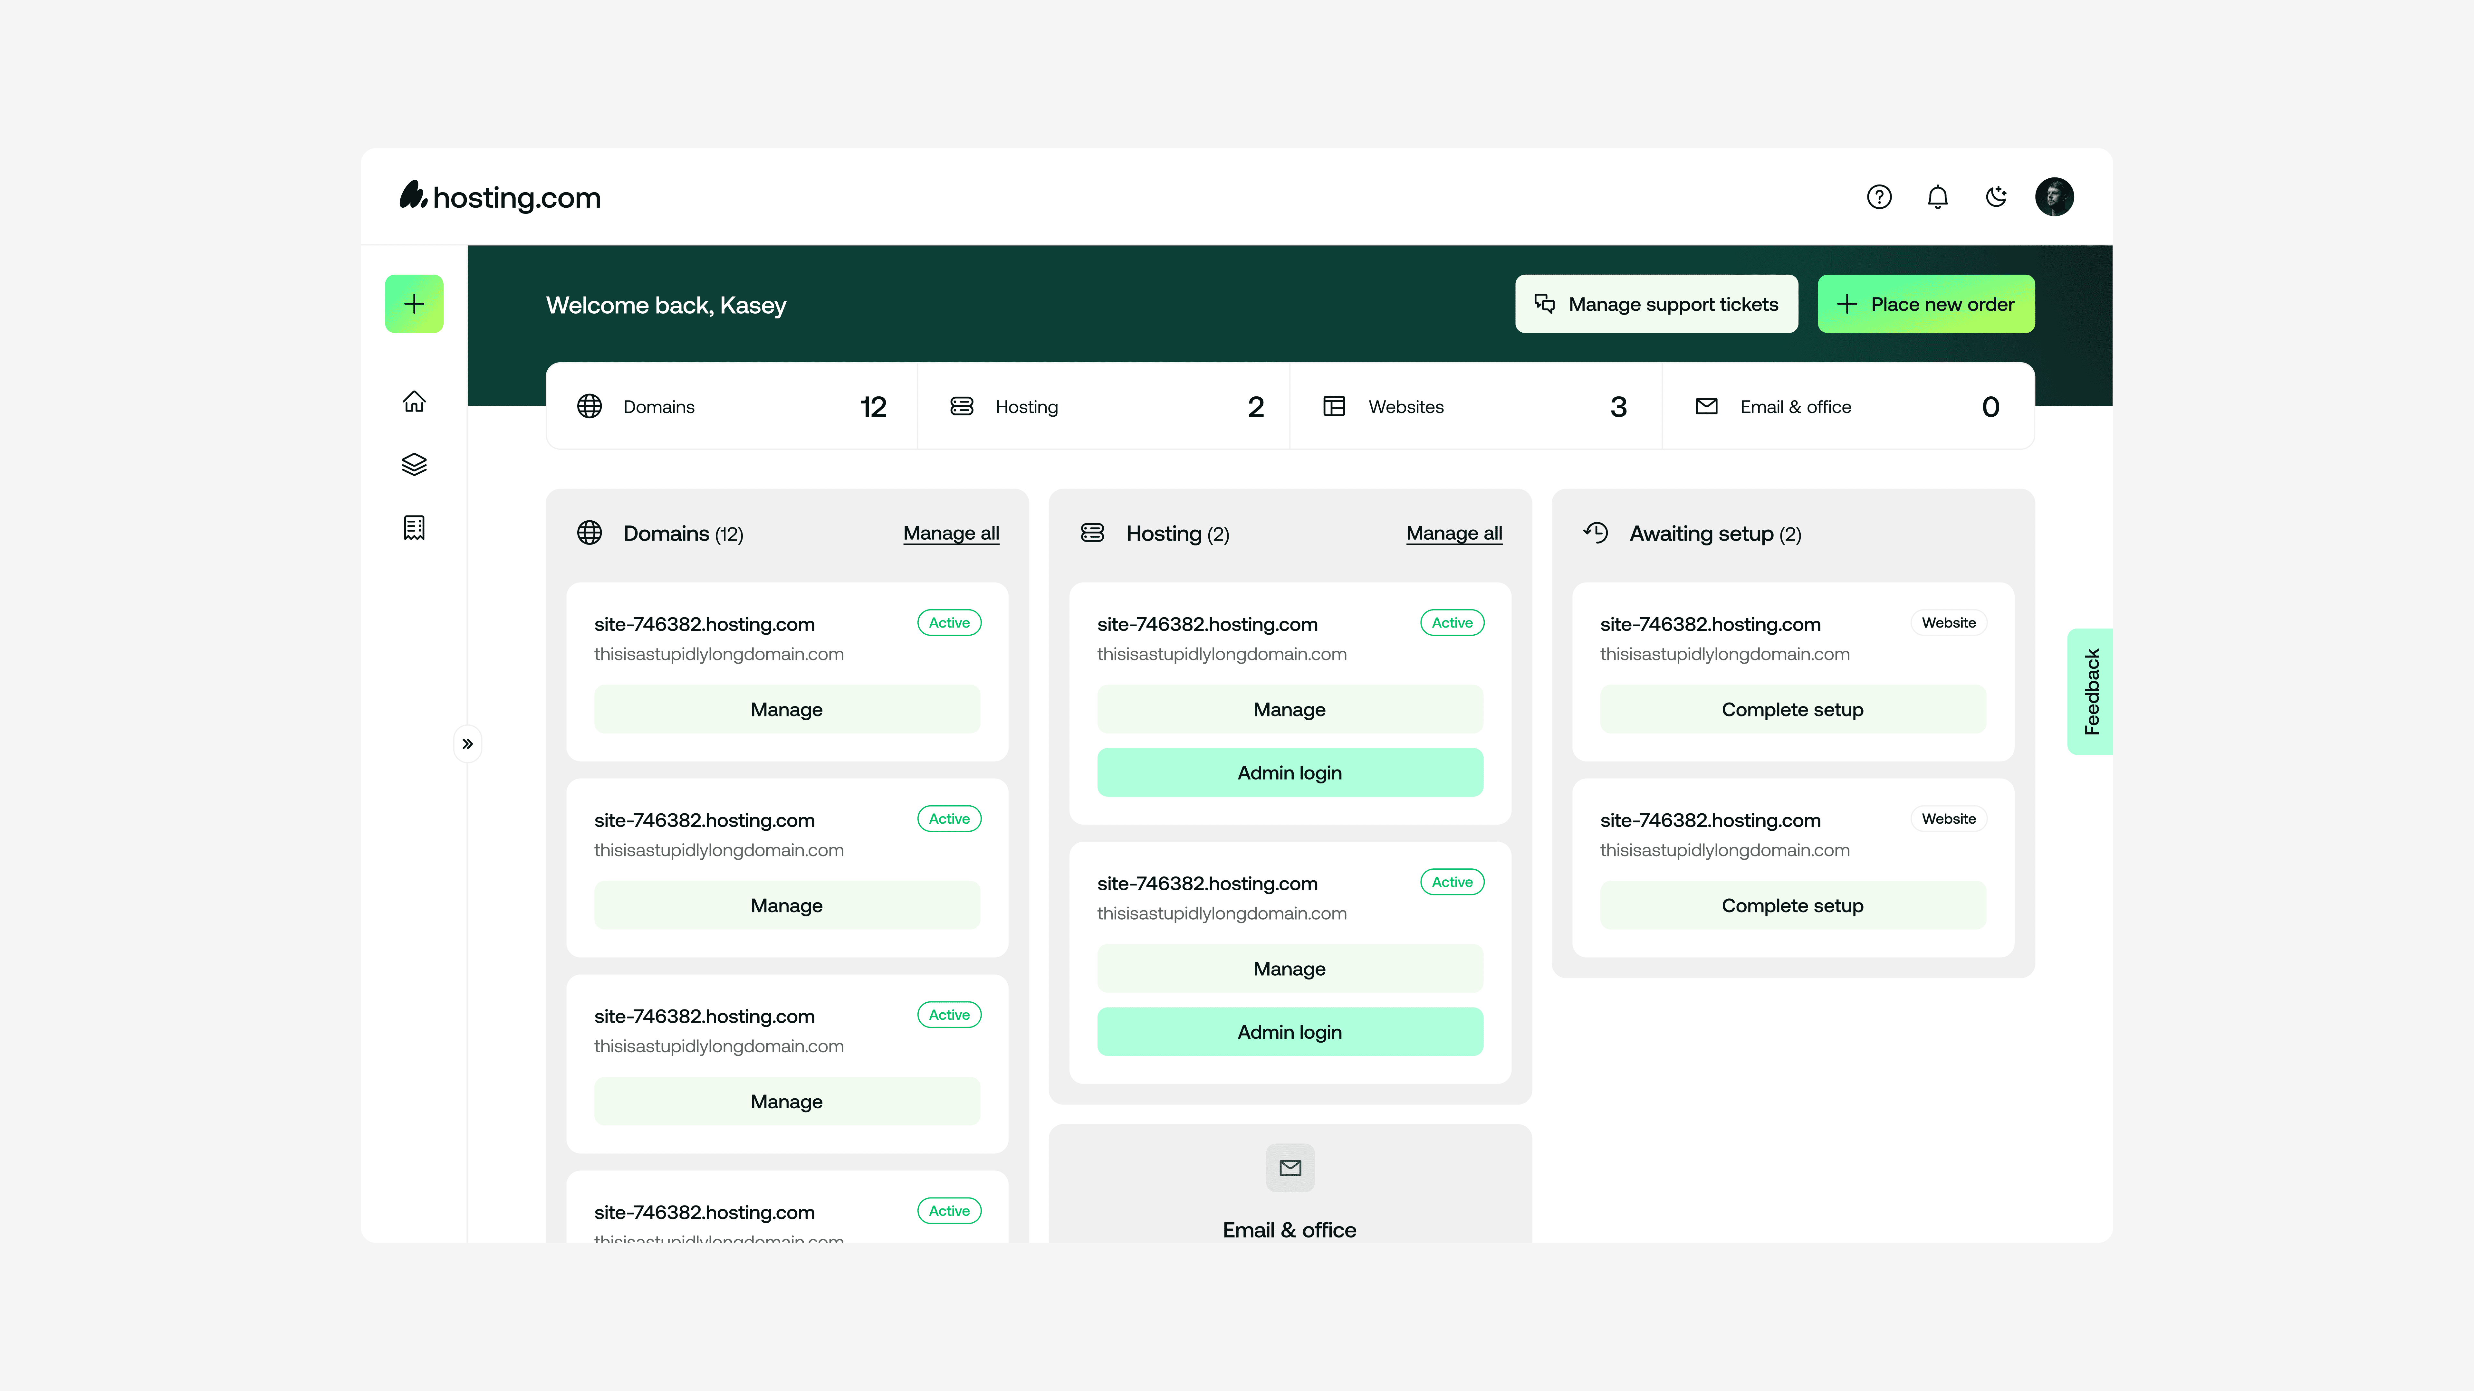Viewport: 2474px width, 1391px height.
Task: Click the Active badge on the first Domains card
Action: coord(949,623)
